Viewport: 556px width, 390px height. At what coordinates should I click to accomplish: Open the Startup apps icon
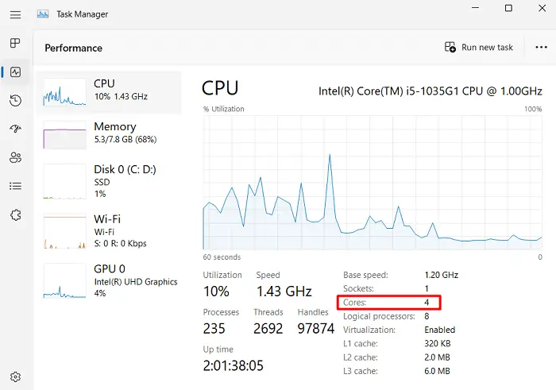15,129
